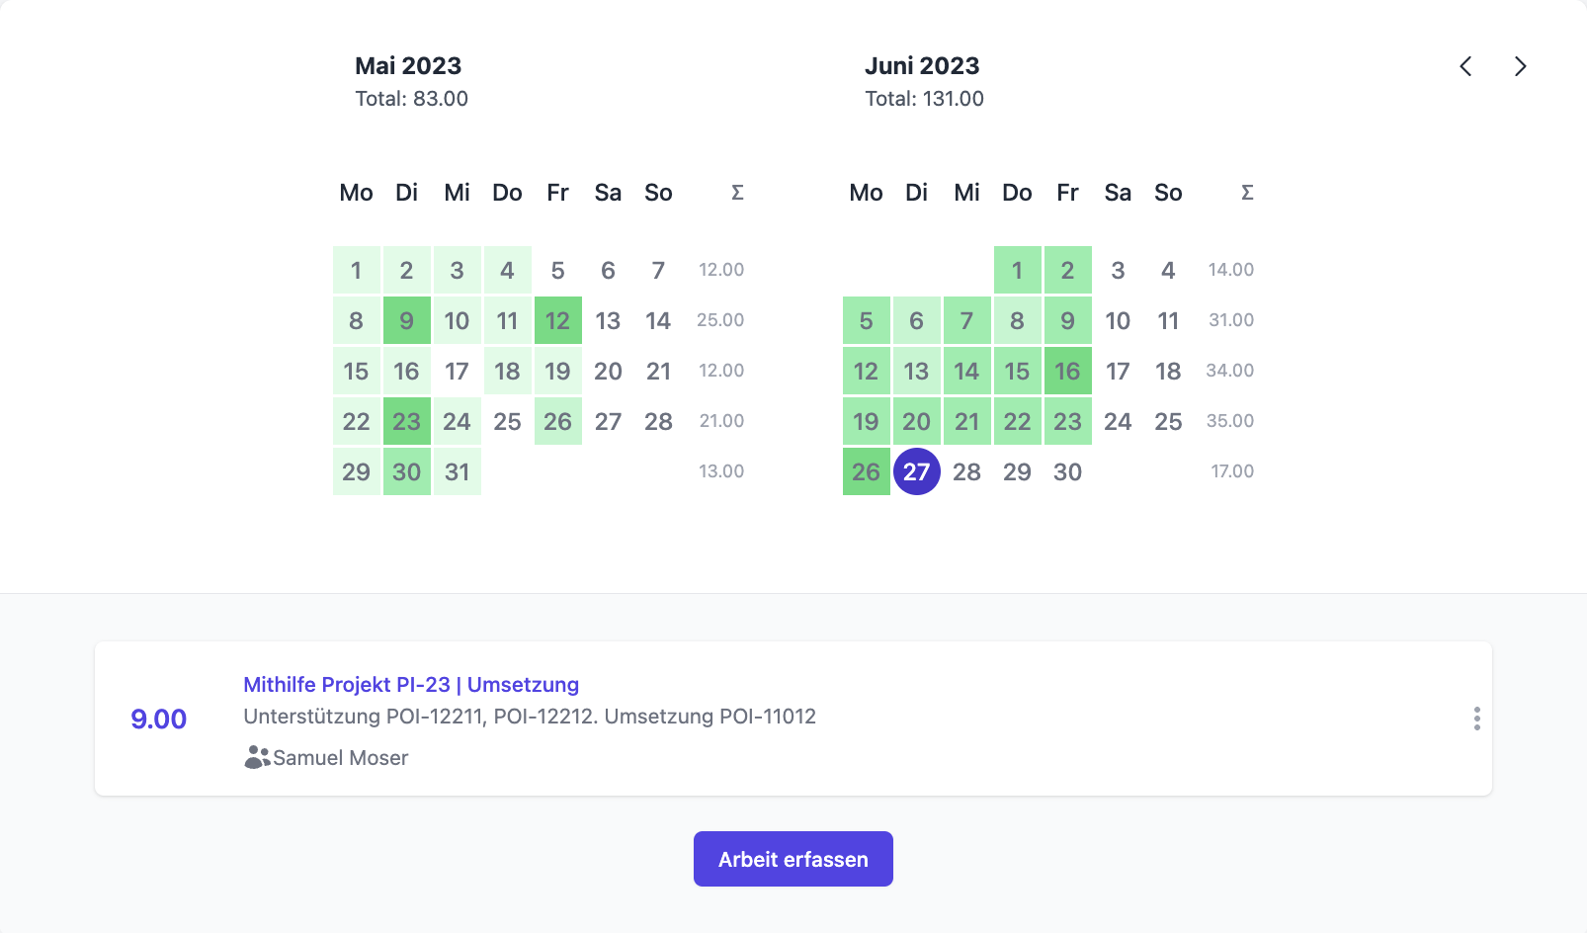Image resolution: width=1587 pixels, height=933 pixels.
Task: Select 12 May dark green cell
Action: 557,320
